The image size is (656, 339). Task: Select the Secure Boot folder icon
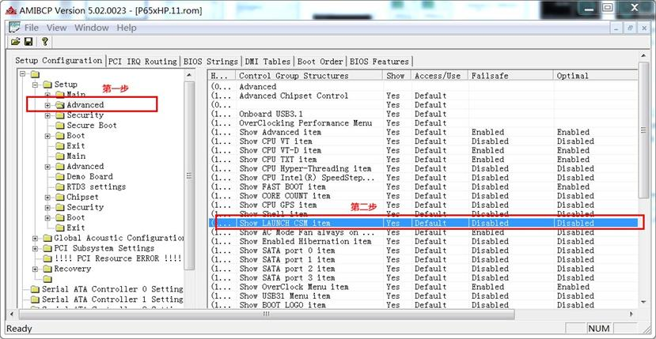(x=59, y=126)
